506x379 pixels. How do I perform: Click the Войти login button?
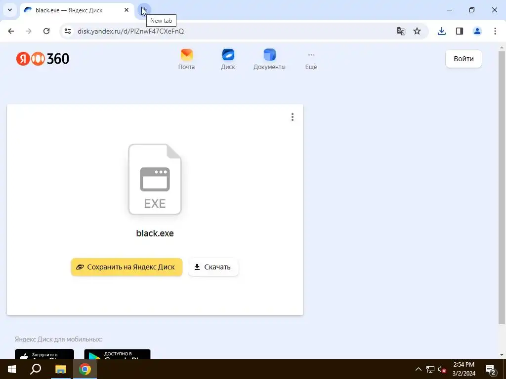pos(464,59)
